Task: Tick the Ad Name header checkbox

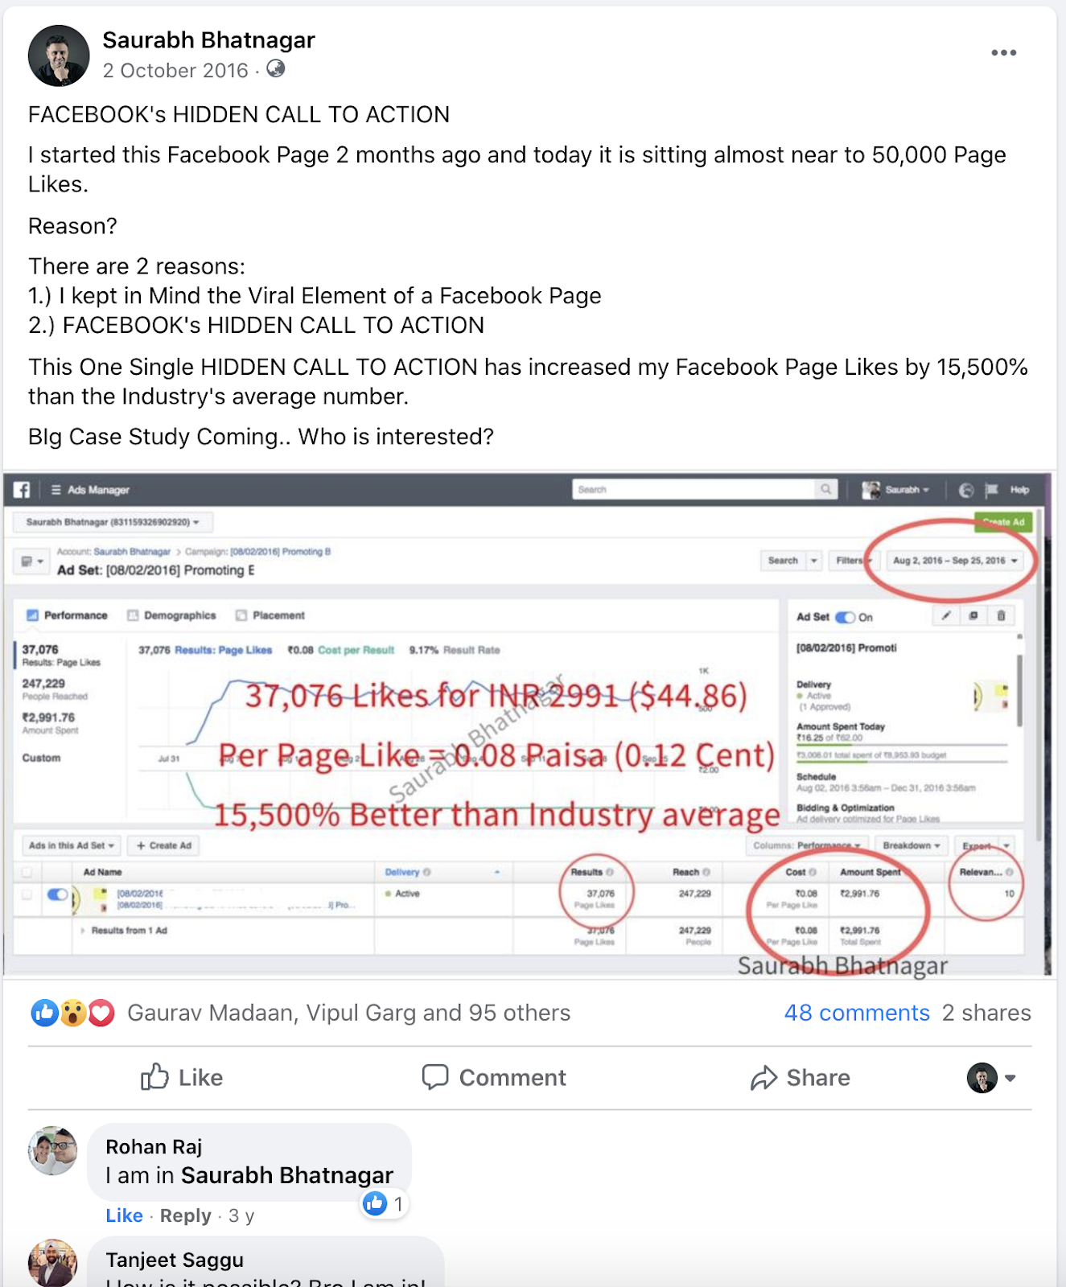Action: (27, 872)
